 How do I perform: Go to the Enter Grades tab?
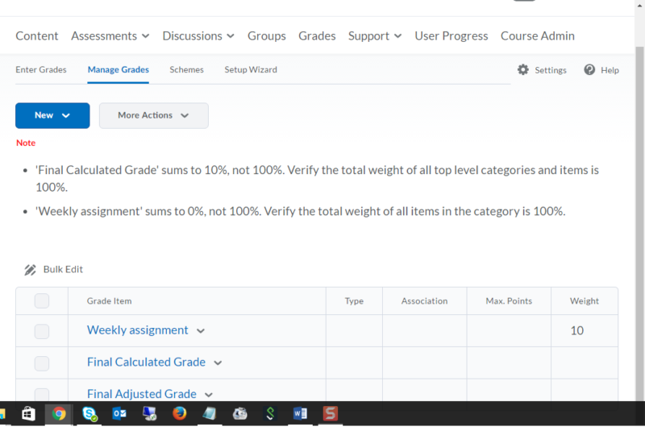pyautogui.click(x=41, y=69)
